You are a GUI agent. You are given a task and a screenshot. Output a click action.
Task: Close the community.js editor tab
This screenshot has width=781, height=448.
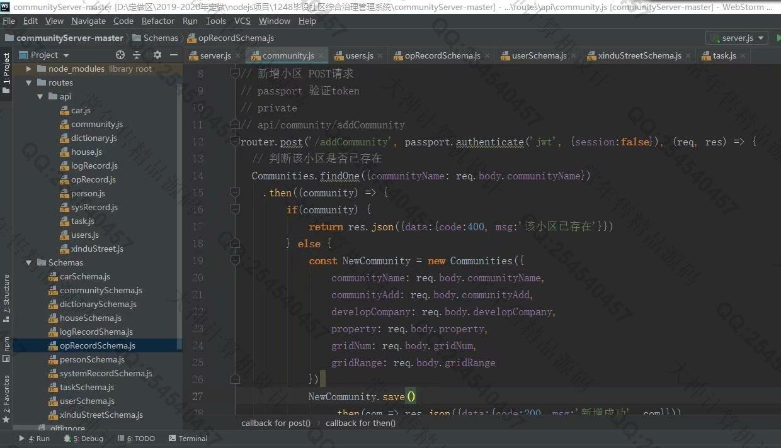[x=319, y=56]
